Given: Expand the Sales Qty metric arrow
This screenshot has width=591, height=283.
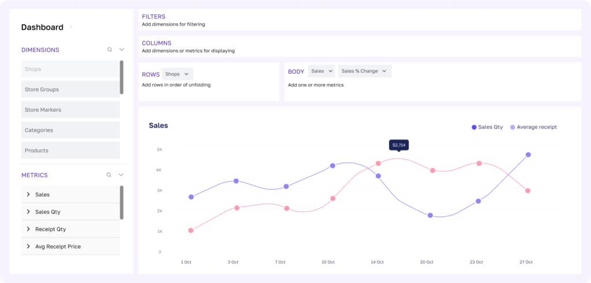Looking at the screenshot, I should click(x=28, y=212).
